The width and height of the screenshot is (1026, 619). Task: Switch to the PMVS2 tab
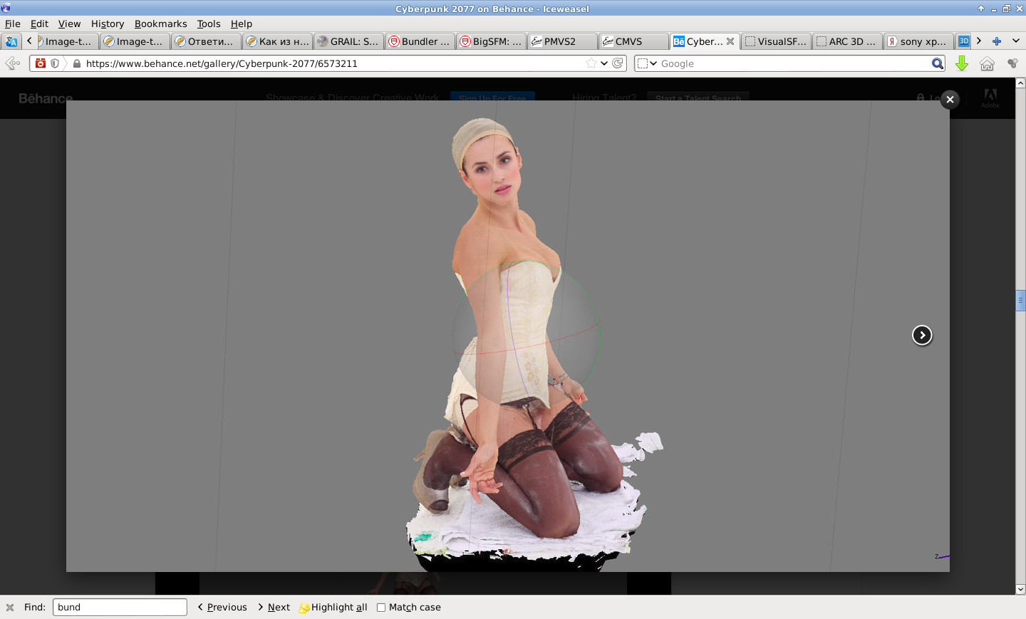[x=561, y=41]
